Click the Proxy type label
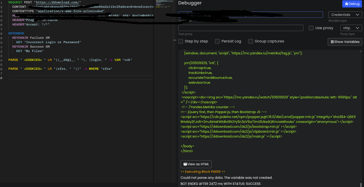Image resolution: width=364 pixels, height=187 pixels. [x=348, y=34]
